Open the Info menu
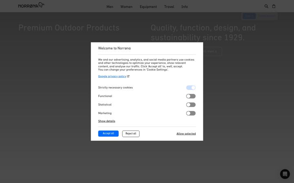Screen dimensions: 294x183 pyautogui.click(x=185, y=7)
